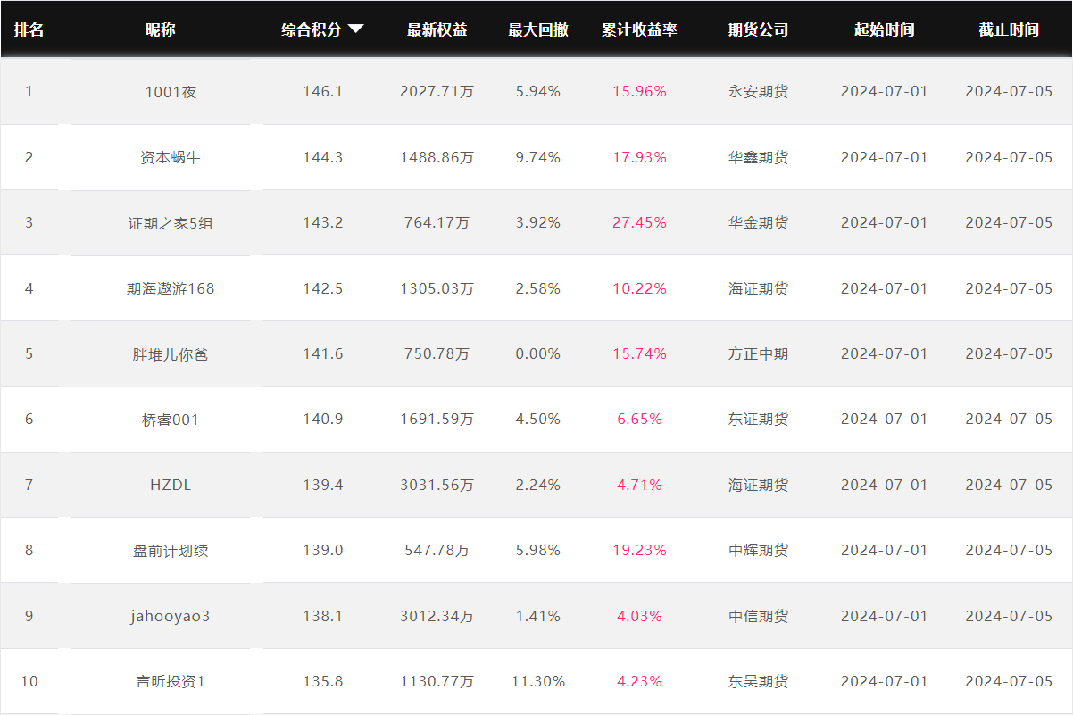The height and width of the screenshot is (715, 1073).
Task: Click the 累计收益率 column header
Action: 639,29
